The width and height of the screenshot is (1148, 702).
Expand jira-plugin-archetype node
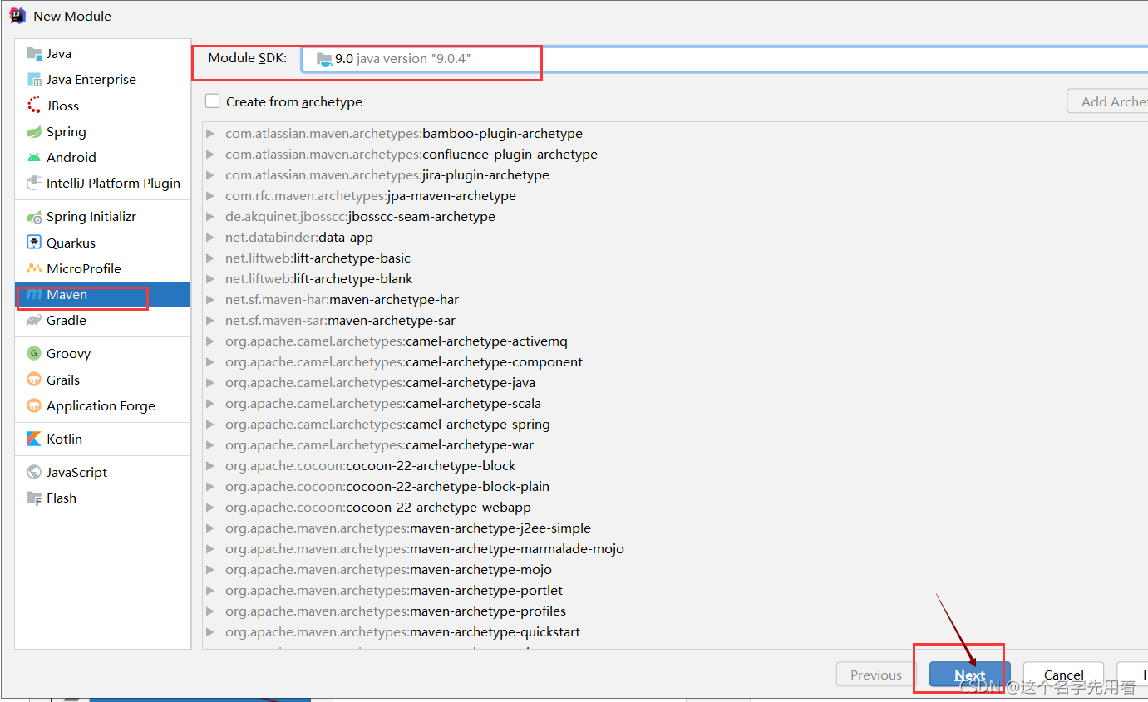[210, 174]
